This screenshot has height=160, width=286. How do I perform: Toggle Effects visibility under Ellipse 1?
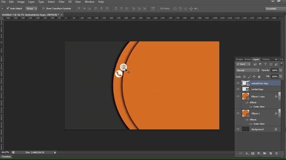pos(247,120)
